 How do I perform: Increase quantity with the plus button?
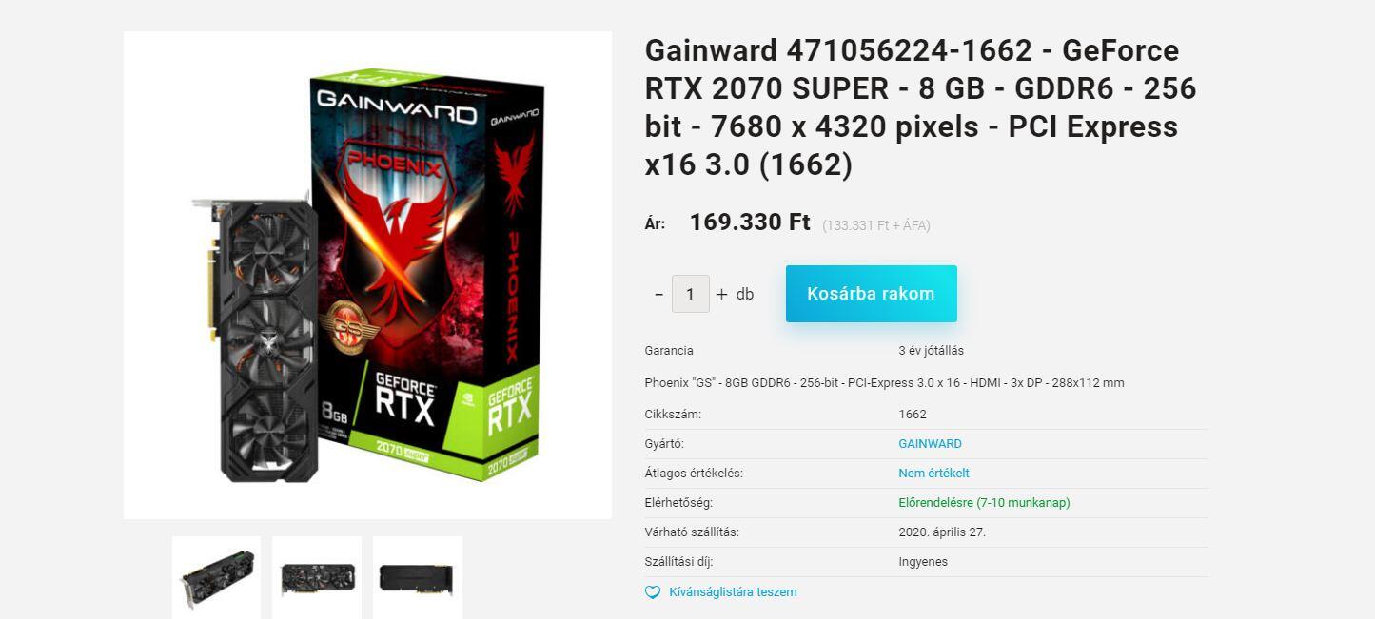tap(721, 294)
